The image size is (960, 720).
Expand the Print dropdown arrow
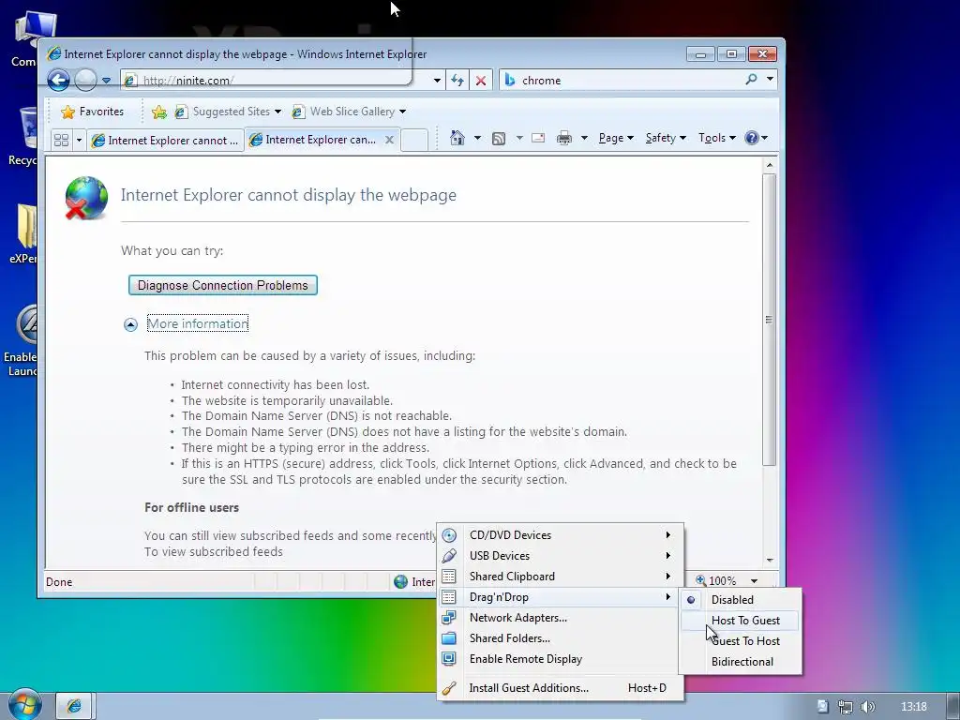coord(584,138)
